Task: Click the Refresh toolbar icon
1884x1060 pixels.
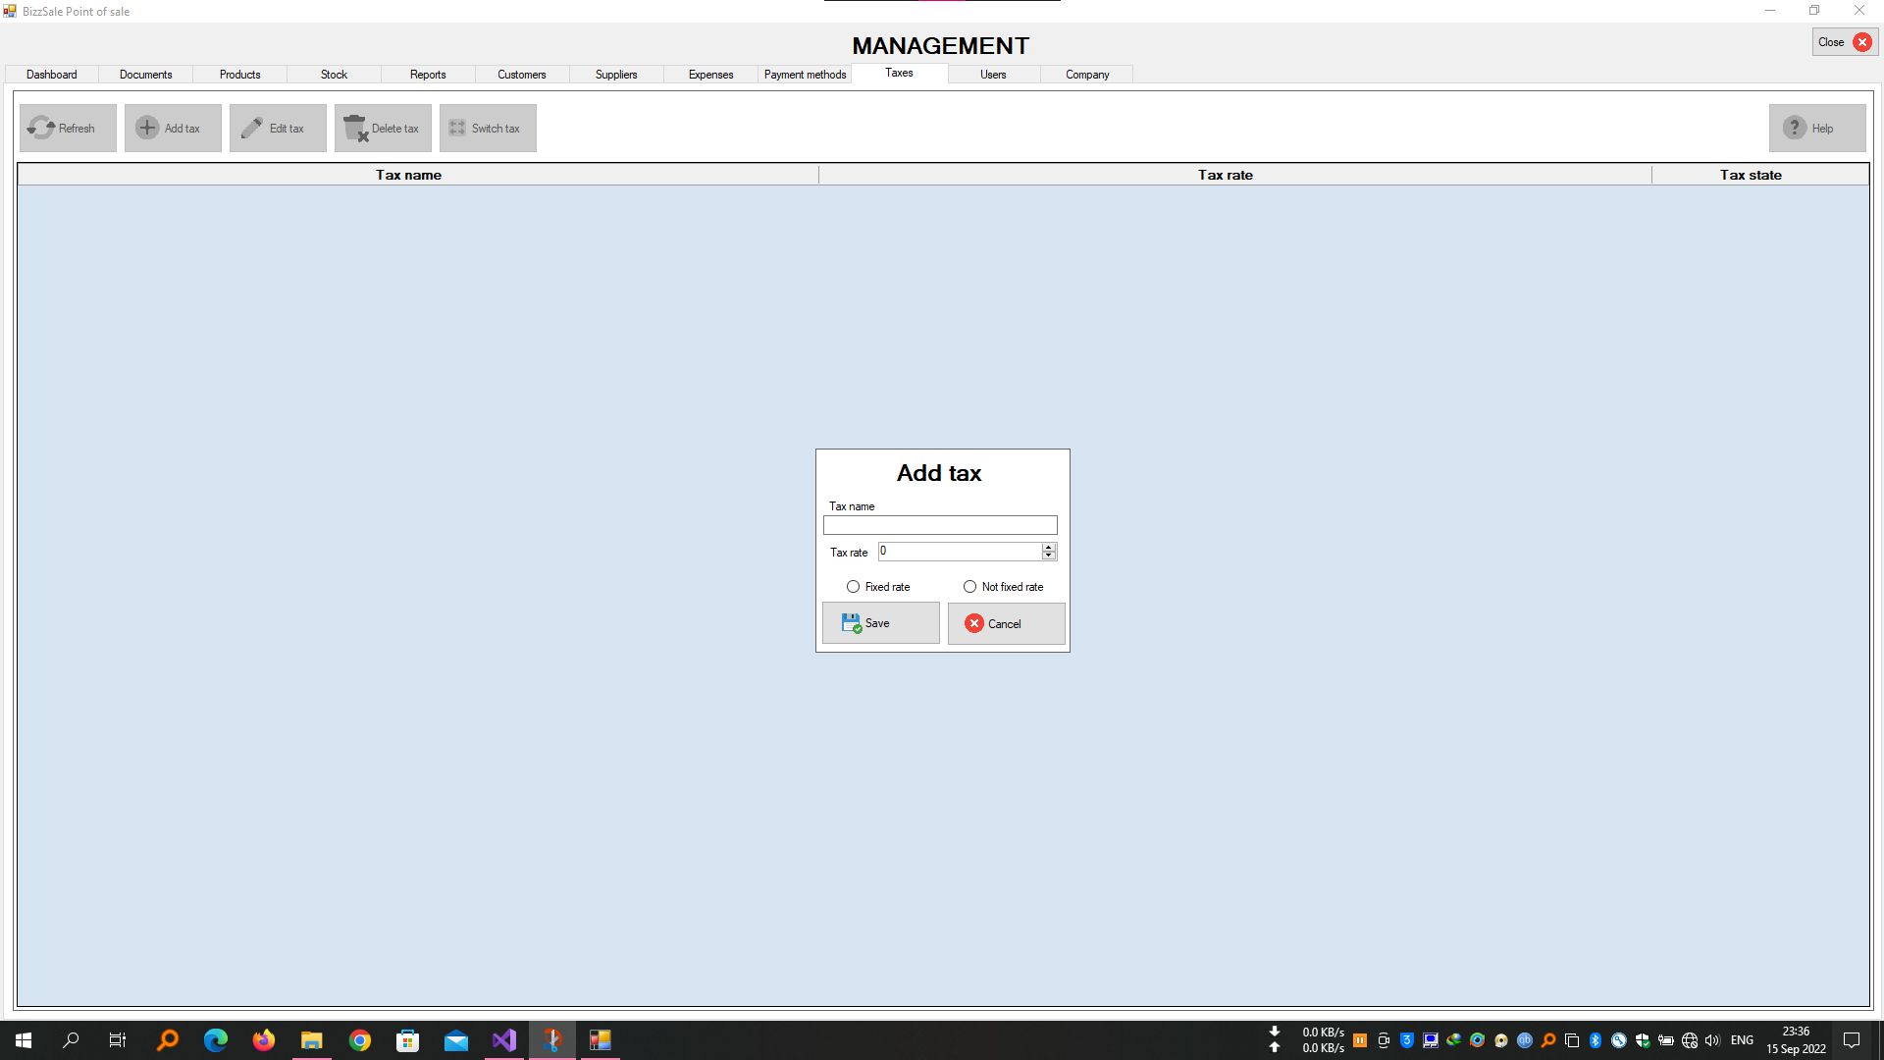Action: click(41, 128)
